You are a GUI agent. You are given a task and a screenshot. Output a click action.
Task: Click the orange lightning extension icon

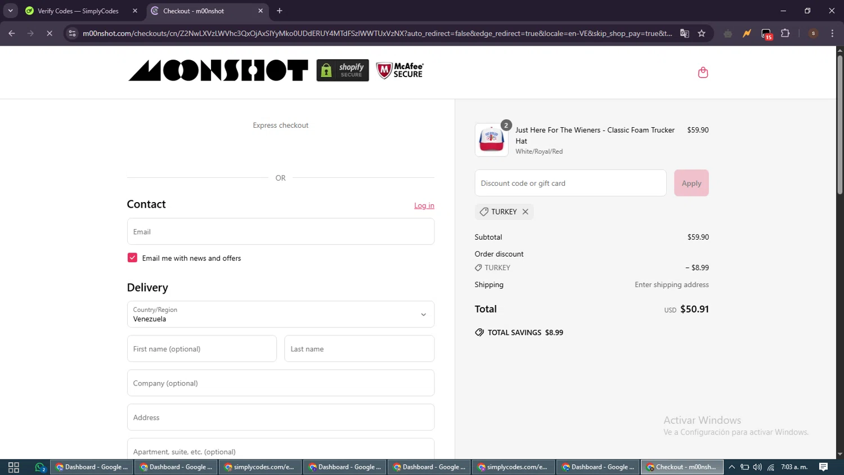tap(747, 33)
